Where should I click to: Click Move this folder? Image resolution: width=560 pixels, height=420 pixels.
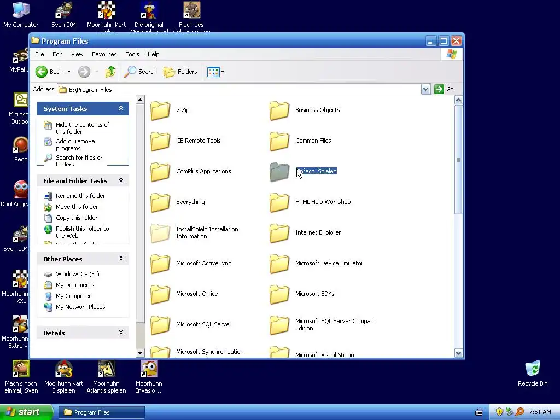77,207
